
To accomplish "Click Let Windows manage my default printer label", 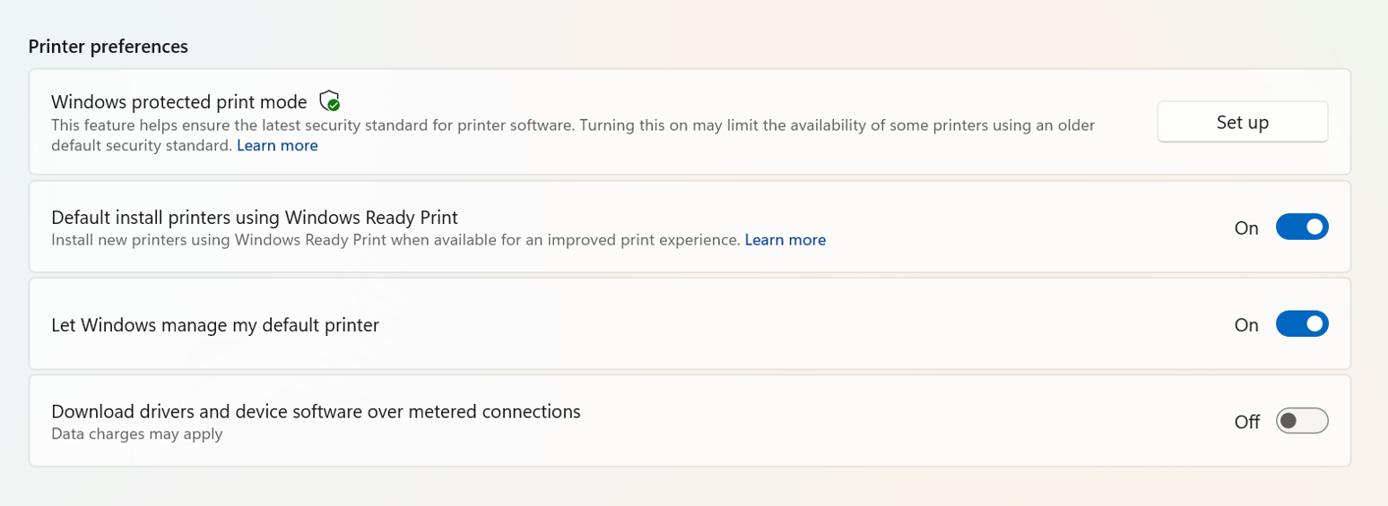I will tap(215, 325).
